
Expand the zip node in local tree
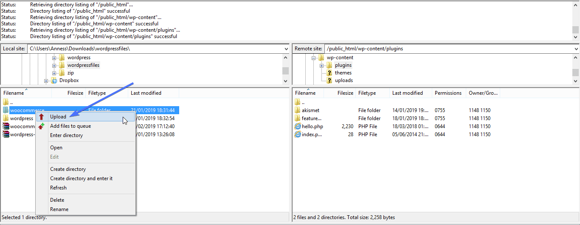54,73
